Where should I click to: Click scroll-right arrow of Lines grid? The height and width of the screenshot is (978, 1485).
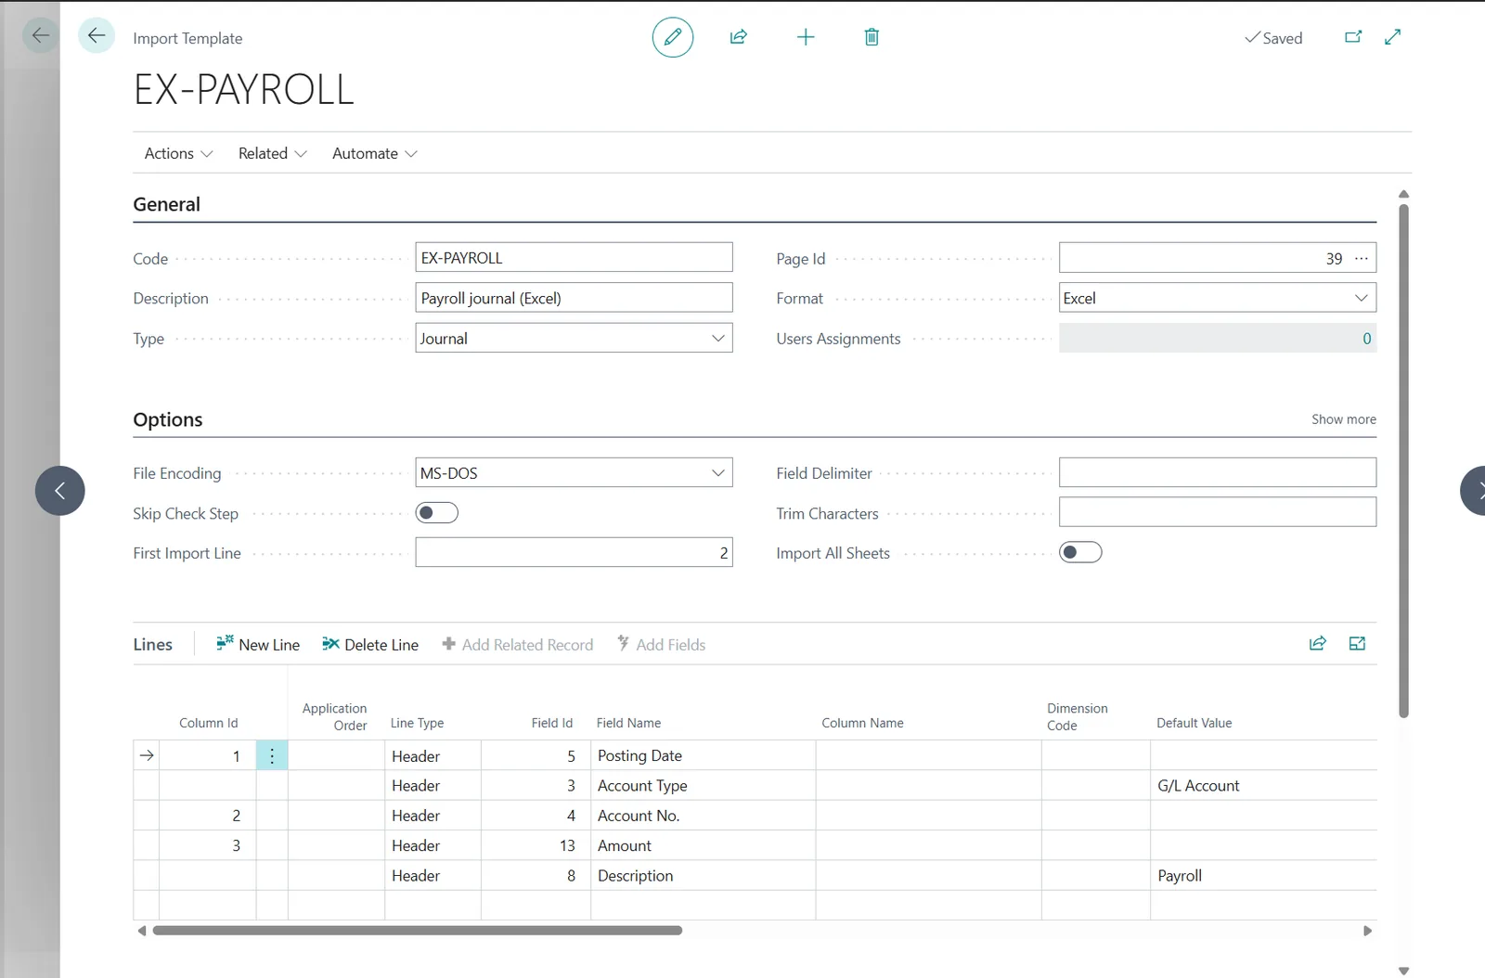click(x=1367, y=931)
